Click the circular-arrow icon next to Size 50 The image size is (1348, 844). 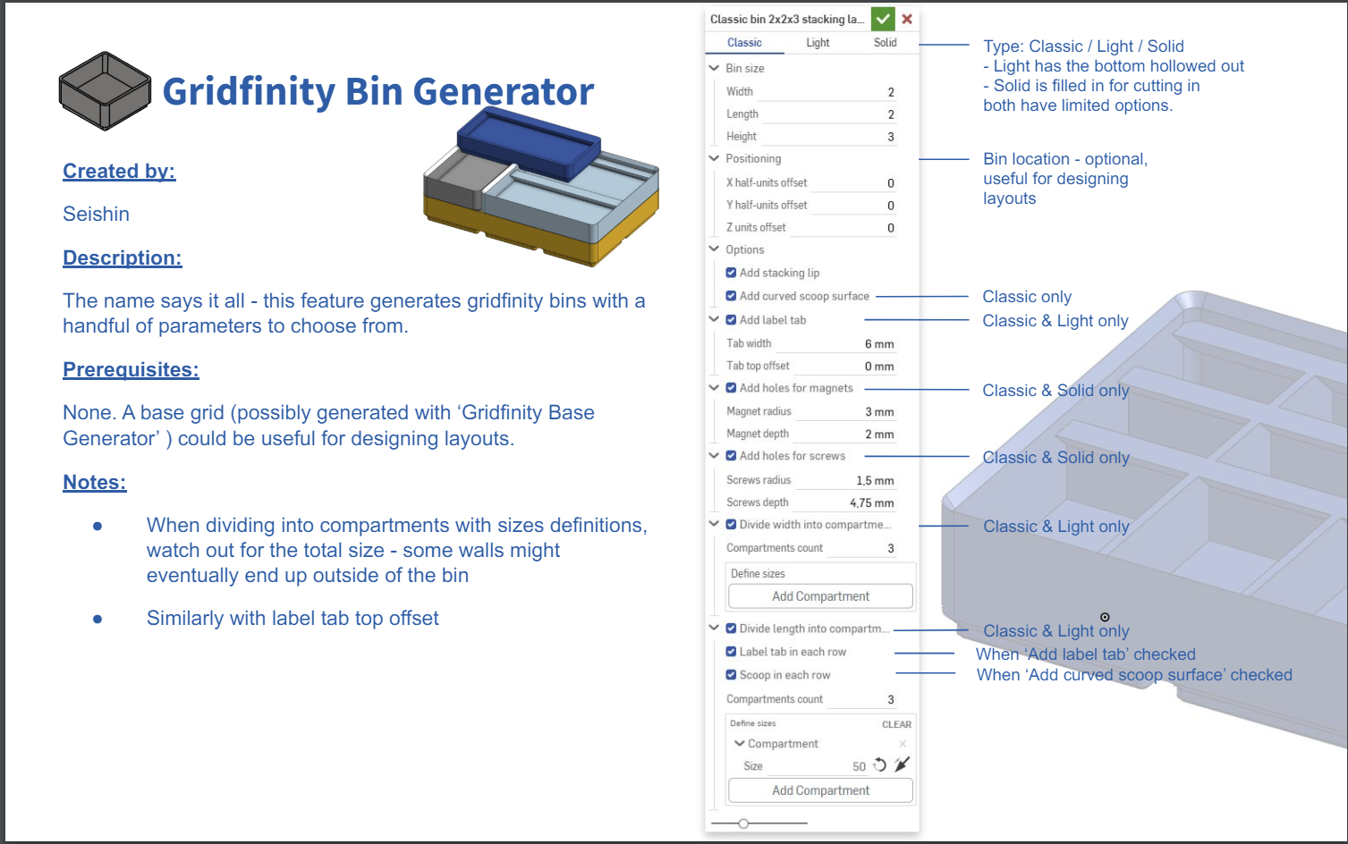(880, 765)
